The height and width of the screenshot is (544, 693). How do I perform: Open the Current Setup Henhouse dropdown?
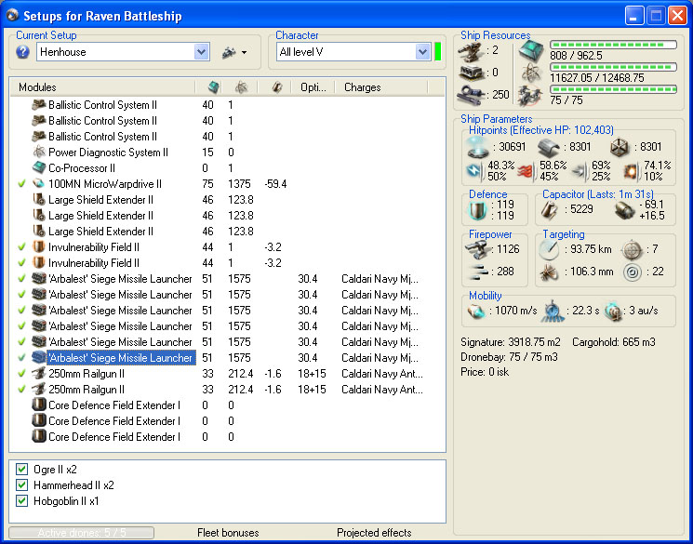(x=202, y=53)
